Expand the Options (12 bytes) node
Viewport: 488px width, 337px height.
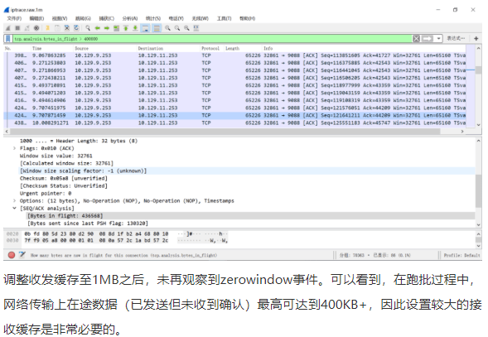(x=14, y=200)
